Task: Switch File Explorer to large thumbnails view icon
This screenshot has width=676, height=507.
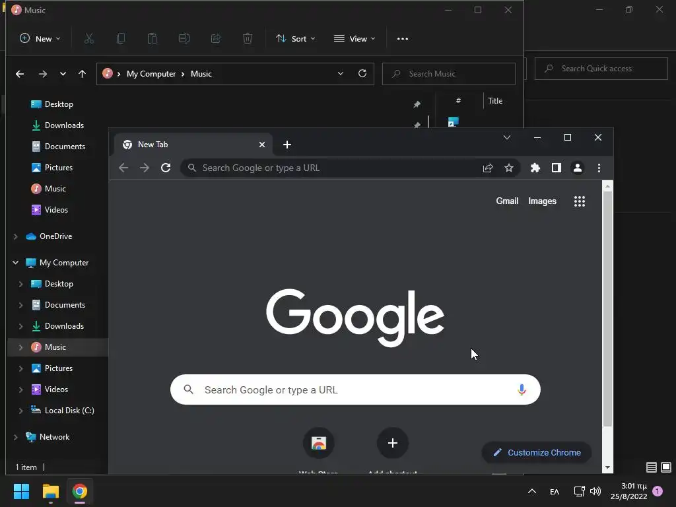Action: point(666,467)
